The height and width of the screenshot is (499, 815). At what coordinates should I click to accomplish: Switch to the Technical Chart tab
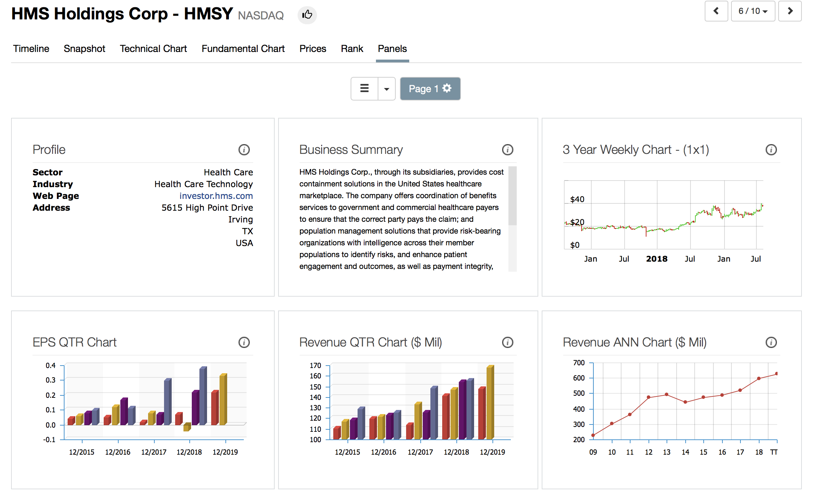[153, 49]
